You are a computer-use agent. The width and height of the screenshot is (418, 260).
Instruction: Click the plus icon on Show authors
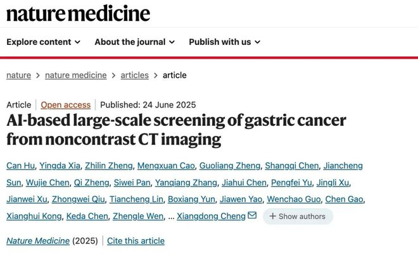[x=272, y=216]
